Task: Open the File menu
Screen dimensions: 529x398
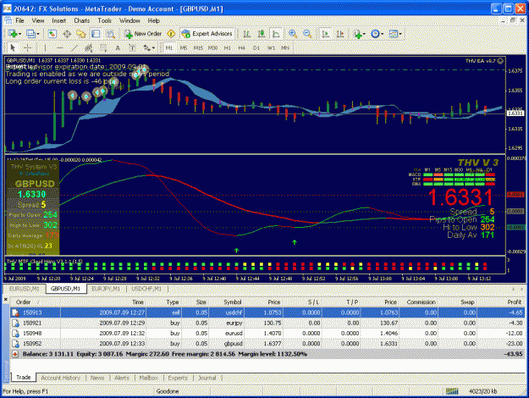Action: point(19,20)
